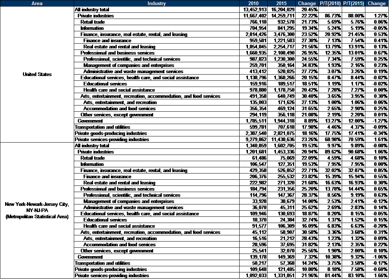This screenshot has height=279, width=389.
Task: Click the Accommodation value 469,124
Action: 281,109
